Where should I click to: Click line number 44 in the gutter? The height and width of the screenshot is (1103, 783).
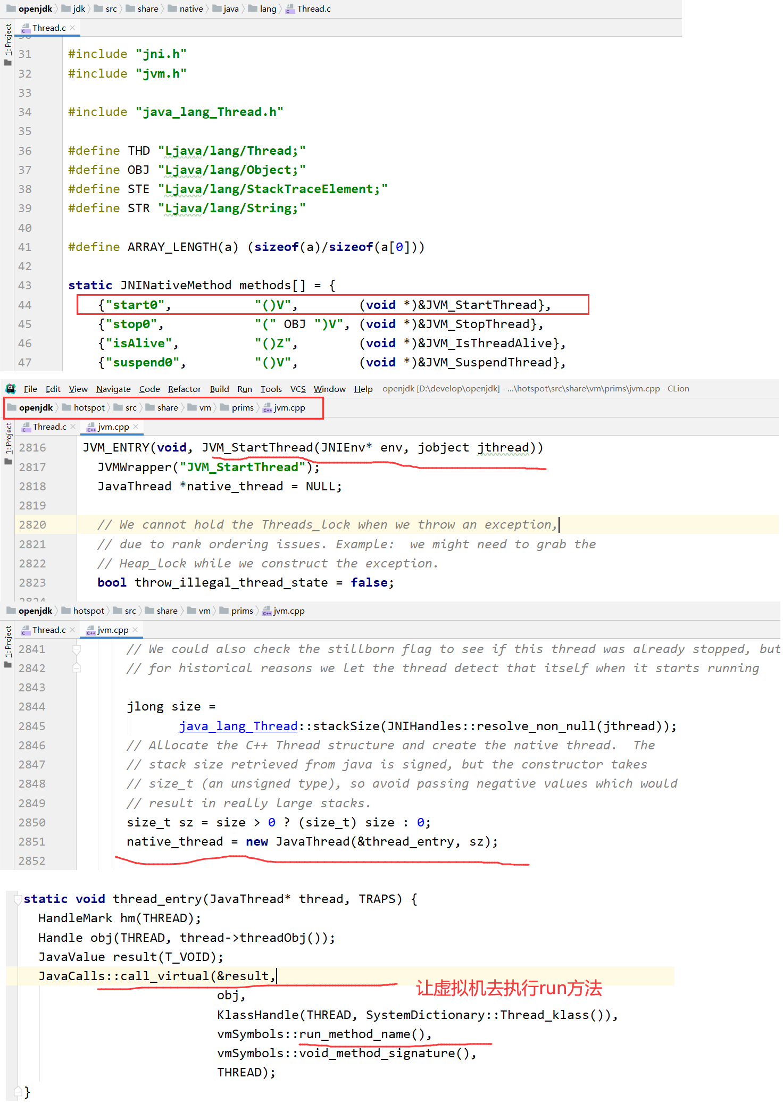pyautogui.click(x=25, y=305)
